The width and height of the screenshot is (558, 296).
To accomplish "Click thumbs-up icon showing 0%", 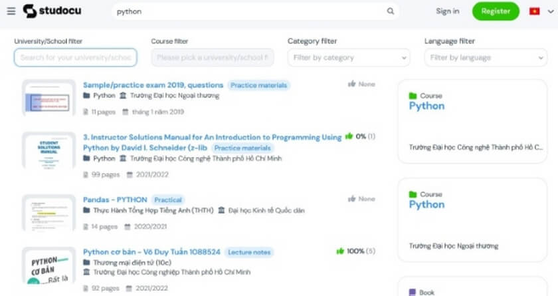I will point(349,136).
